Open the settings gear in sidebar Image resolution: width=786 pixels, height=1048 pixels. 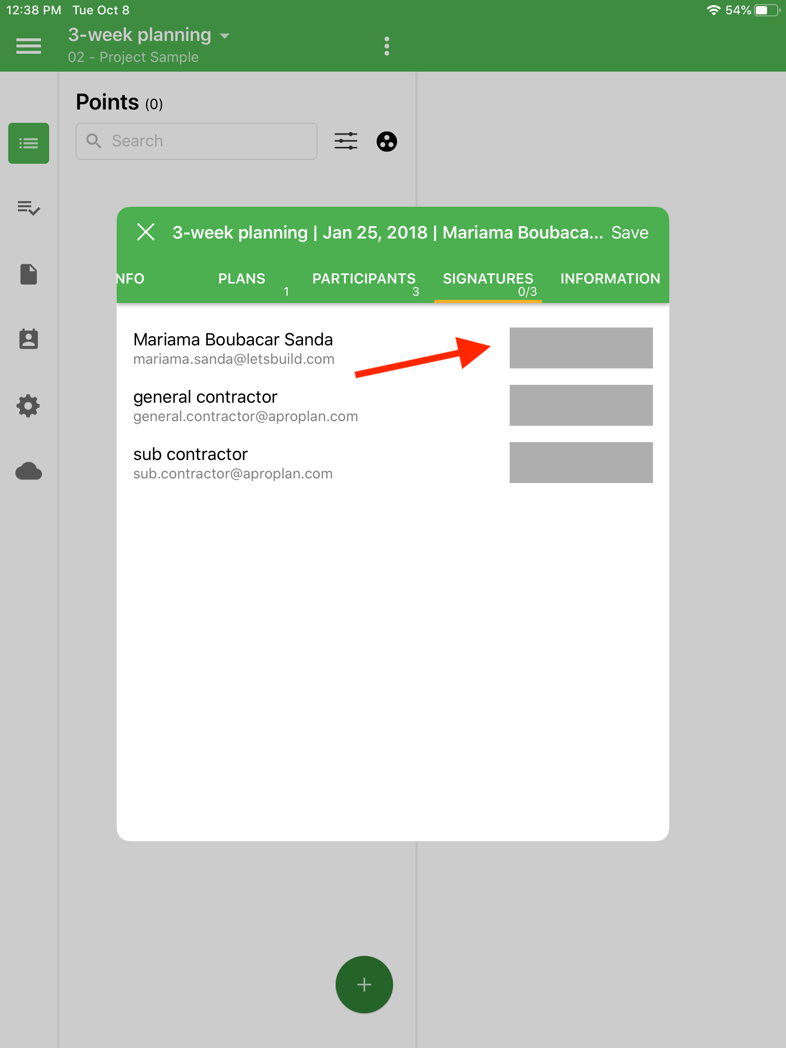[x=29, y=406]
